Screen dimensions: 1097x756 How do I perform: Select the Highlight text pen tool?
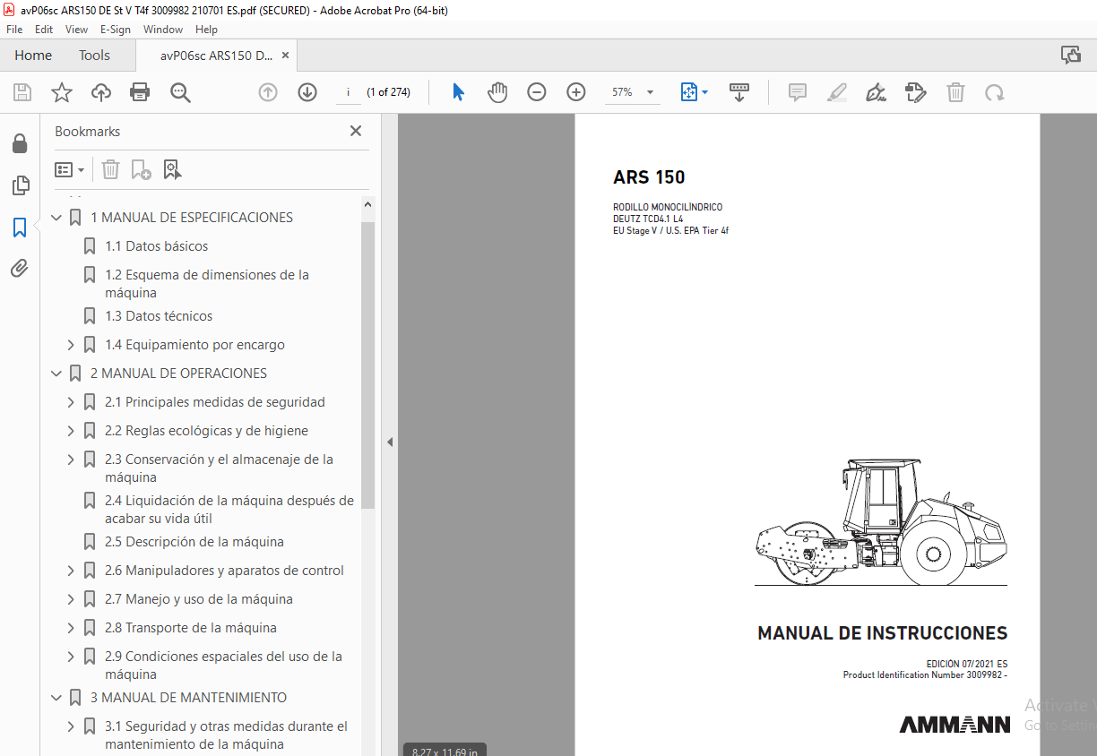836,92
